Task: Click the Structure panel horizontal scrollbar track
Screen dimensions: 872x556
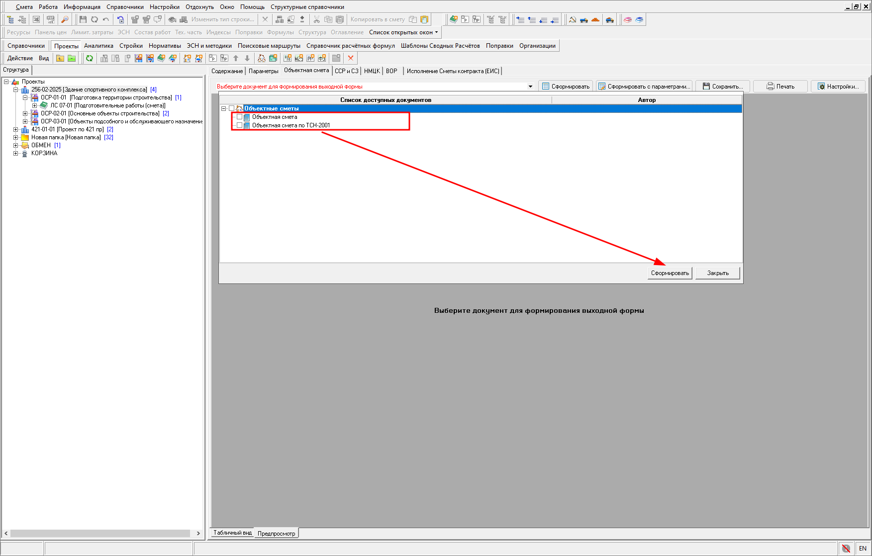Action: [x=99, y=533]
